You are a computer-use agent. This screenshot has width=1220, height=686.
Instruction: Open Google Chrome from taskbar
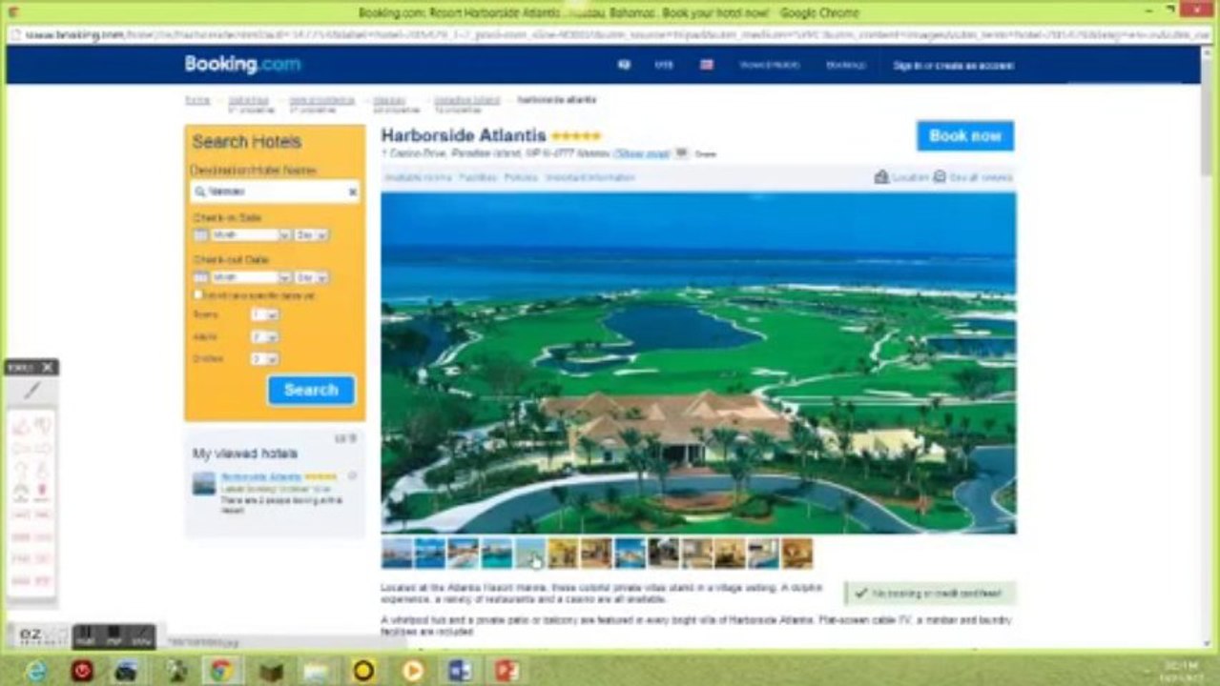click(x=221, y=671)
